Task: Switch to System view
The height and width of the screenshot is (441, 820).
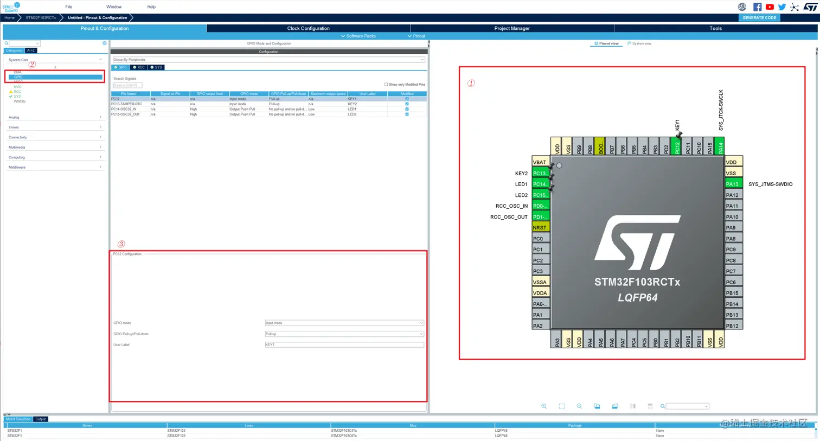Action: click(639, 43)
